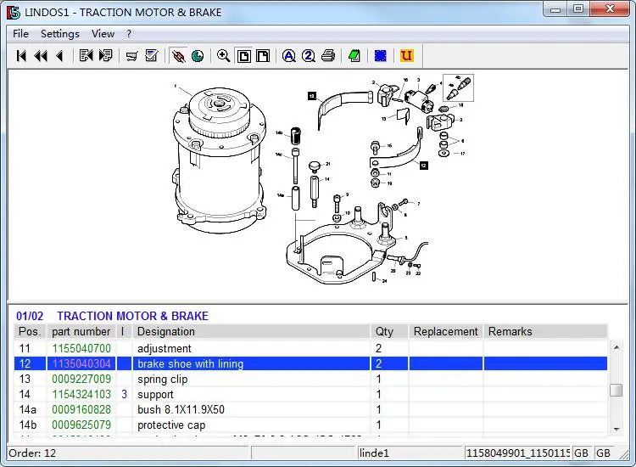Click the fast rewind double-arrow icon

[x=41, y=56]
